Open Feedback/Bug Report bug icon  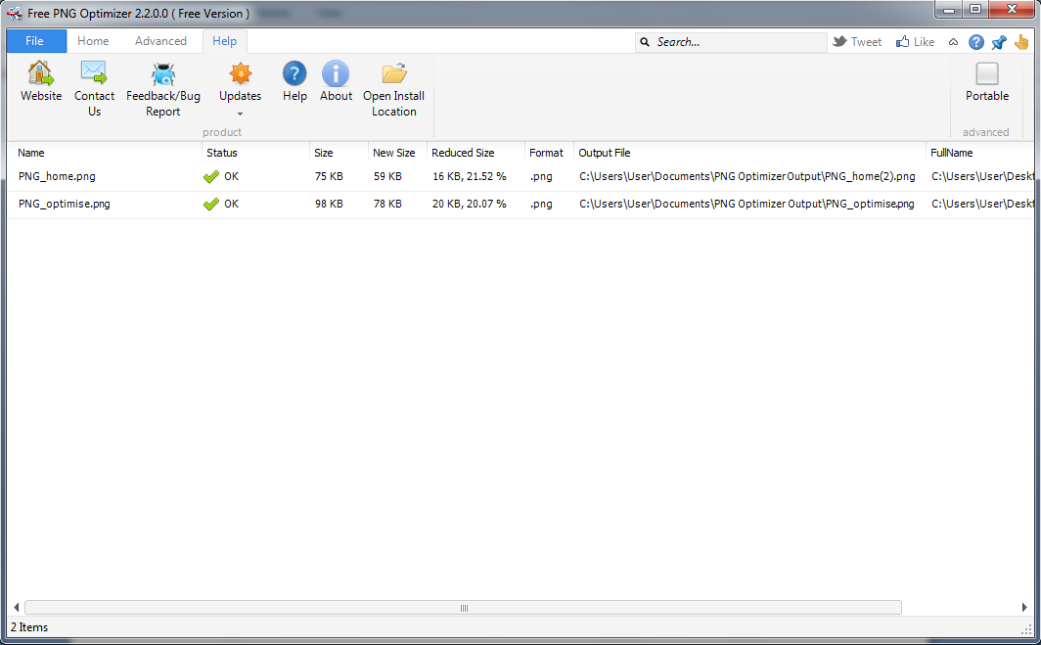[x=162, y=73]
